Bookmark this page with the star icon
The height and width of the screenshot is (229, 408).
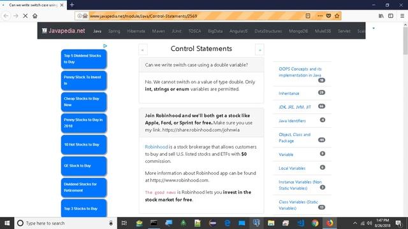pyautogui.click(x=337, y=16)
